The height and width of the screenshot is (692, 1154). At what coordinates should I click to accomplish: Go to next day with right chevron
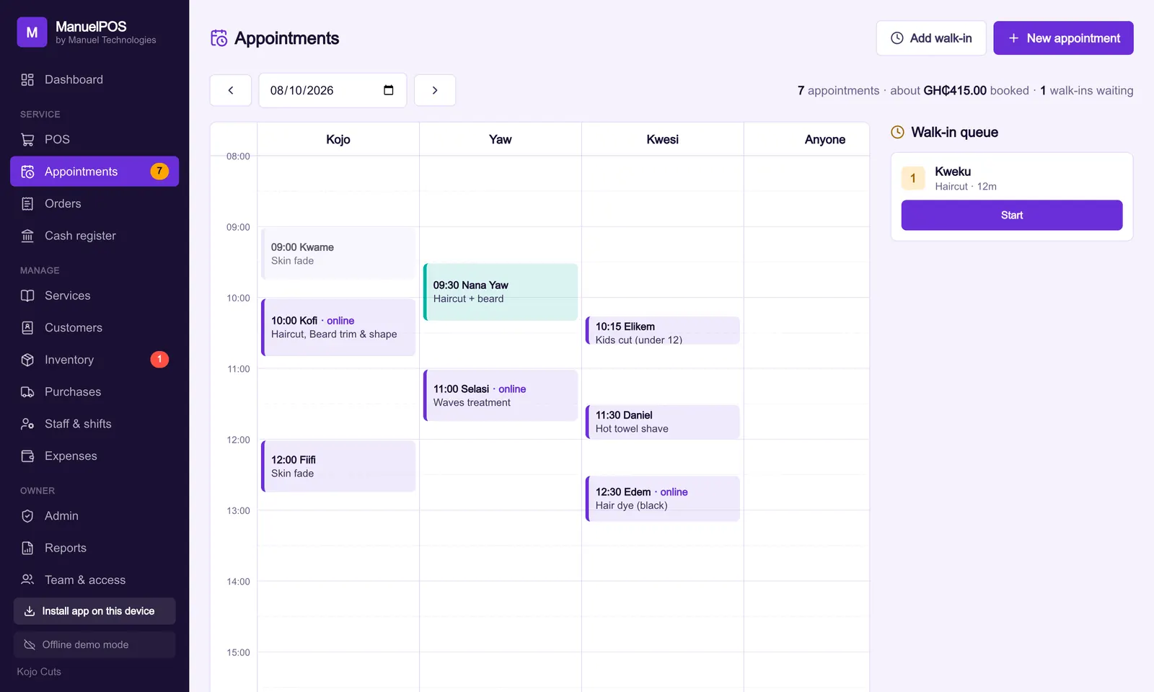pos(435,90)
